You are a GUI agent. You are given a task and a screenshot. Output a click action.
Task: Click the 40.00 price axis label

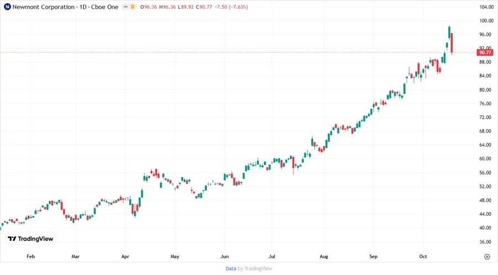(485, 228)
